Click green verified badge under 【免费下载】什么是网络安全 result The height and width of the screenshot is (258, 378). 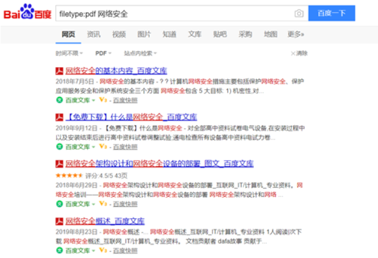click(x=59, y=146)
